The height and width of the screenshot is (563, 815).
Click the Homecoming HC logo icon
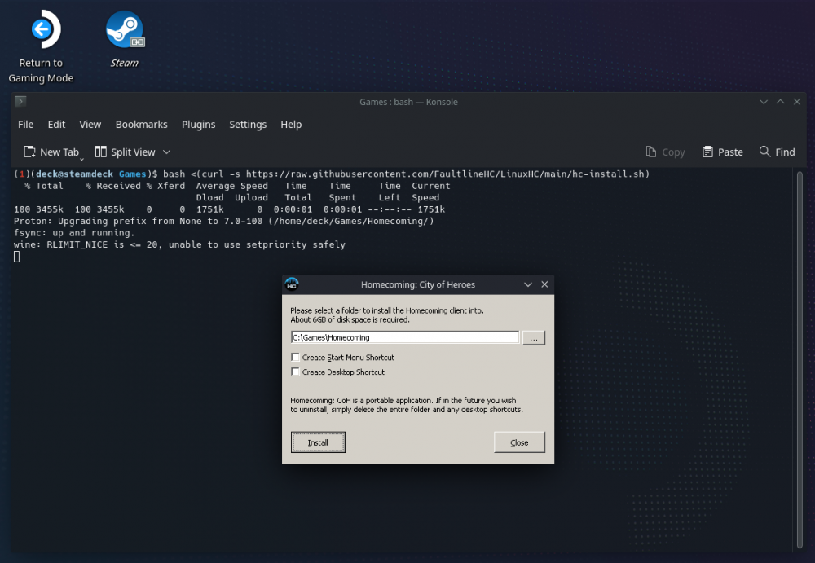[292, 284]
